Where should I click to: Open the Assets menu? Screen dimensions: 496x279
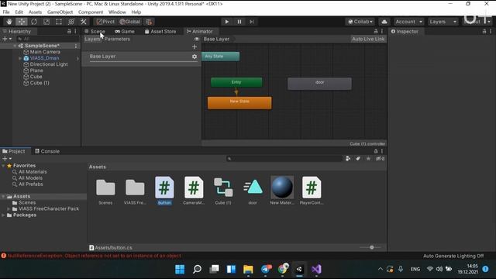point(35,12)
